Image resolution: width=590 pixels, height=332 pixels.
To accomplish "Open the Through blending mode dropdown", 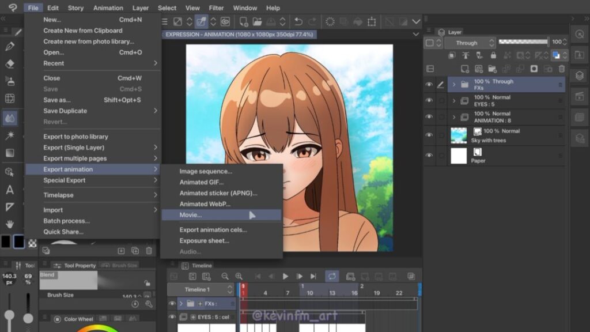I will coord(467,43).
